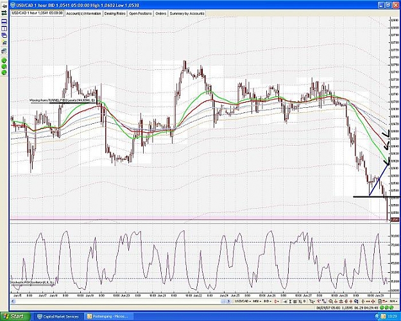
Task: Open the red line-style dropdown beside N/A
Action: click(384, 301)
